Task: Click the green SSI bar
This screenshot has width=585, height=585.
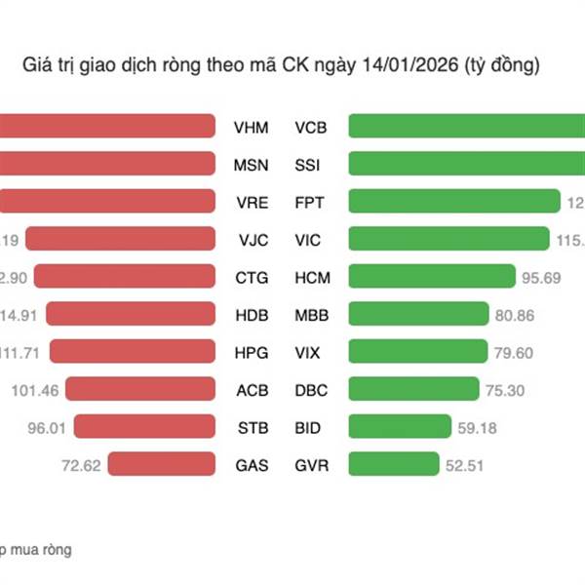Action: click(x=466, y=164)
